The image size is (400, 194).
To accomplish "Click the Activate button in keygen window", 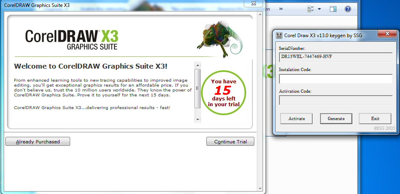I will (x=297, y=118).
